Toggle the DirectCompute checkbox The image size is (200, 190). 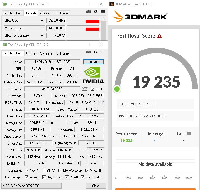point(60,171)
